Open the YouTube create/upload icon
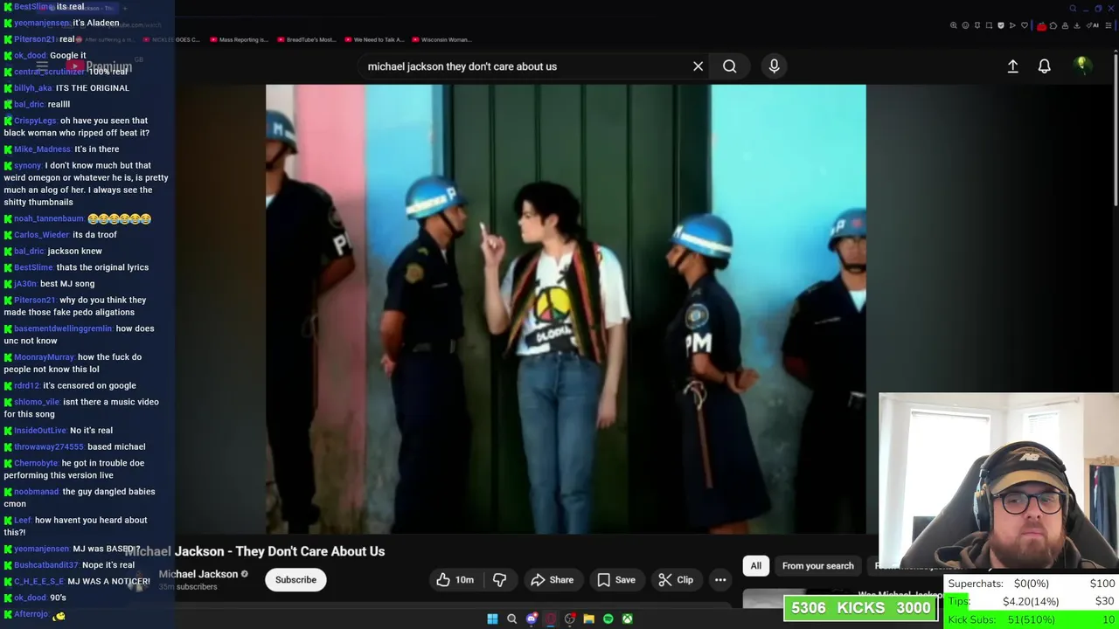The image size is (1119, 629). (x=1012, y=66)
